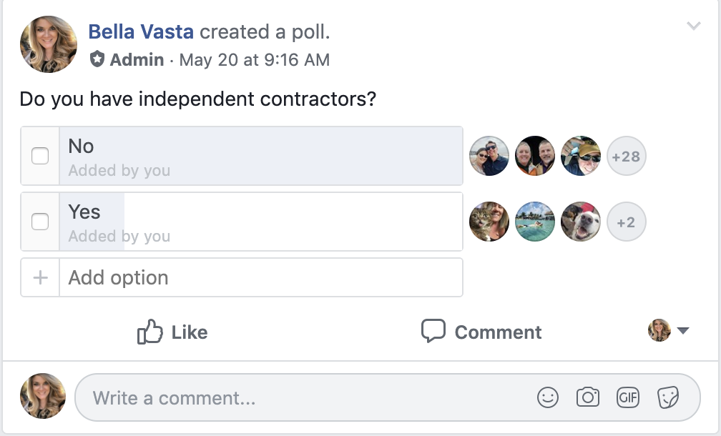This screenshot has height=436, width=721.
Task: Click the speech bubble Comment icon
Action: 433,331
